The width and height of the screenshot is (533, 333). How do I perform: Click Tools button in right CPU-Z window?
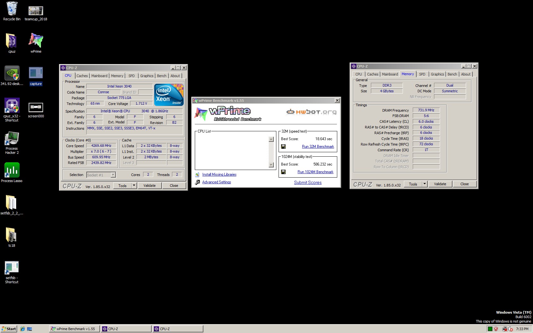tap(413, 184)
